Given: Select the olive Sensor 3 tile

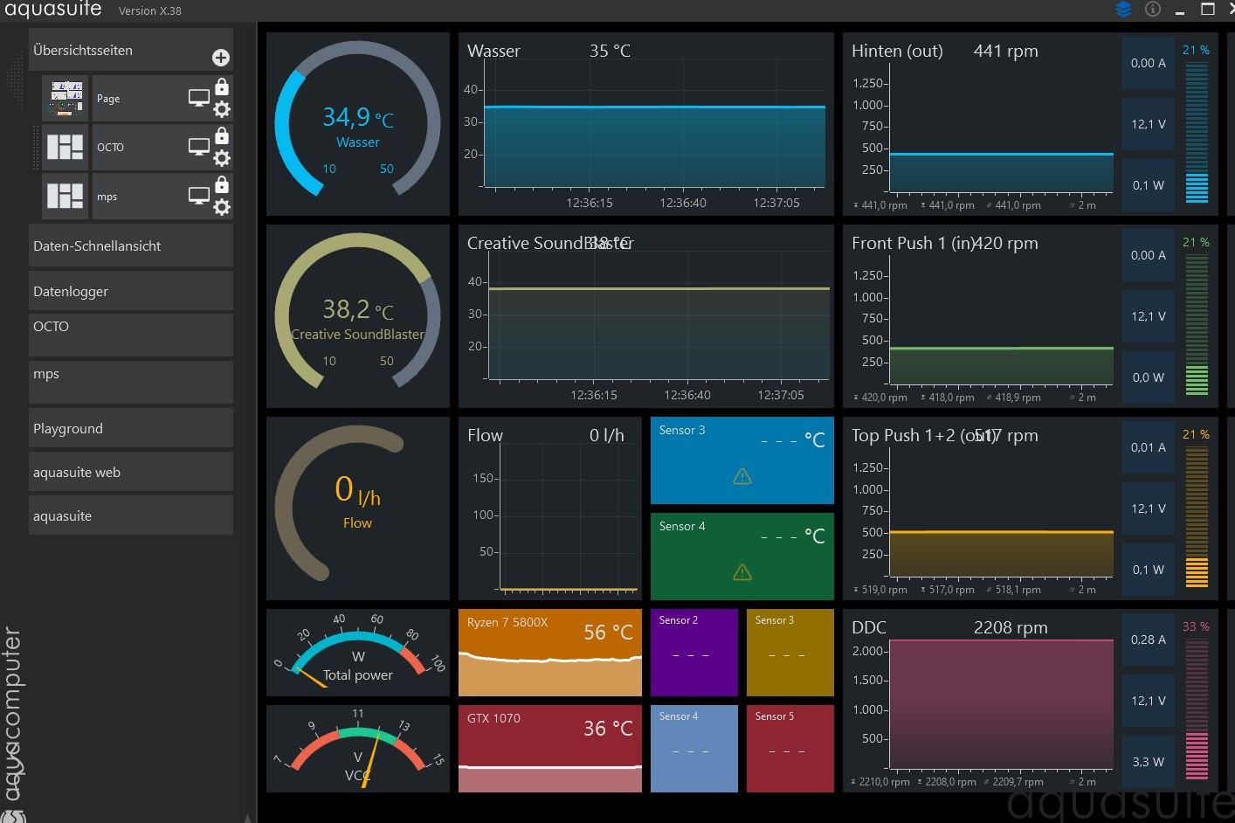Looking at the screenshot, I should (x=790, y=653).
